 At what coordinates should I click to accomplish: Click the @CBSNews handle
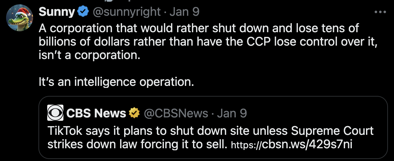tap(176, 113)
